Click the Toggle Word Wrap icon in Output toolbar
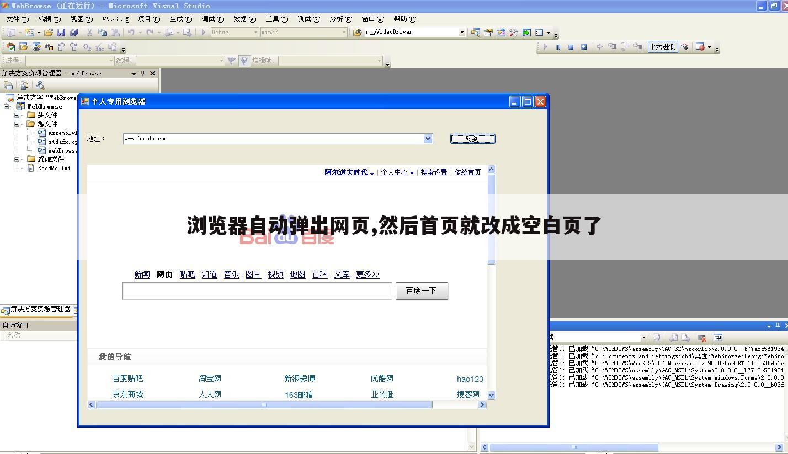The width and height of the screenshot is (788, 454). click(718, 338)
